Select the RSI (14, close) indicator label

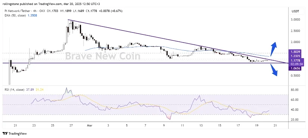click(x=14, y=90)
